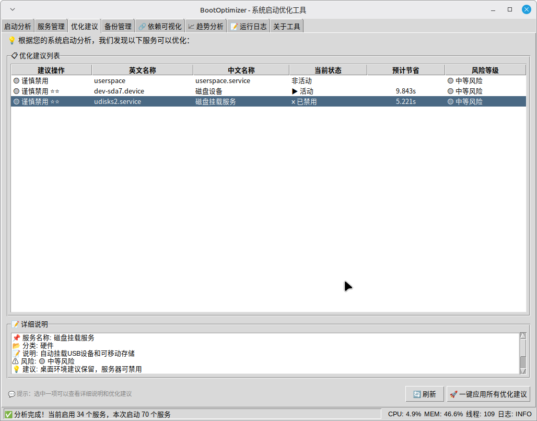Click the 日志: INFO status entry

tap(515, 414)
